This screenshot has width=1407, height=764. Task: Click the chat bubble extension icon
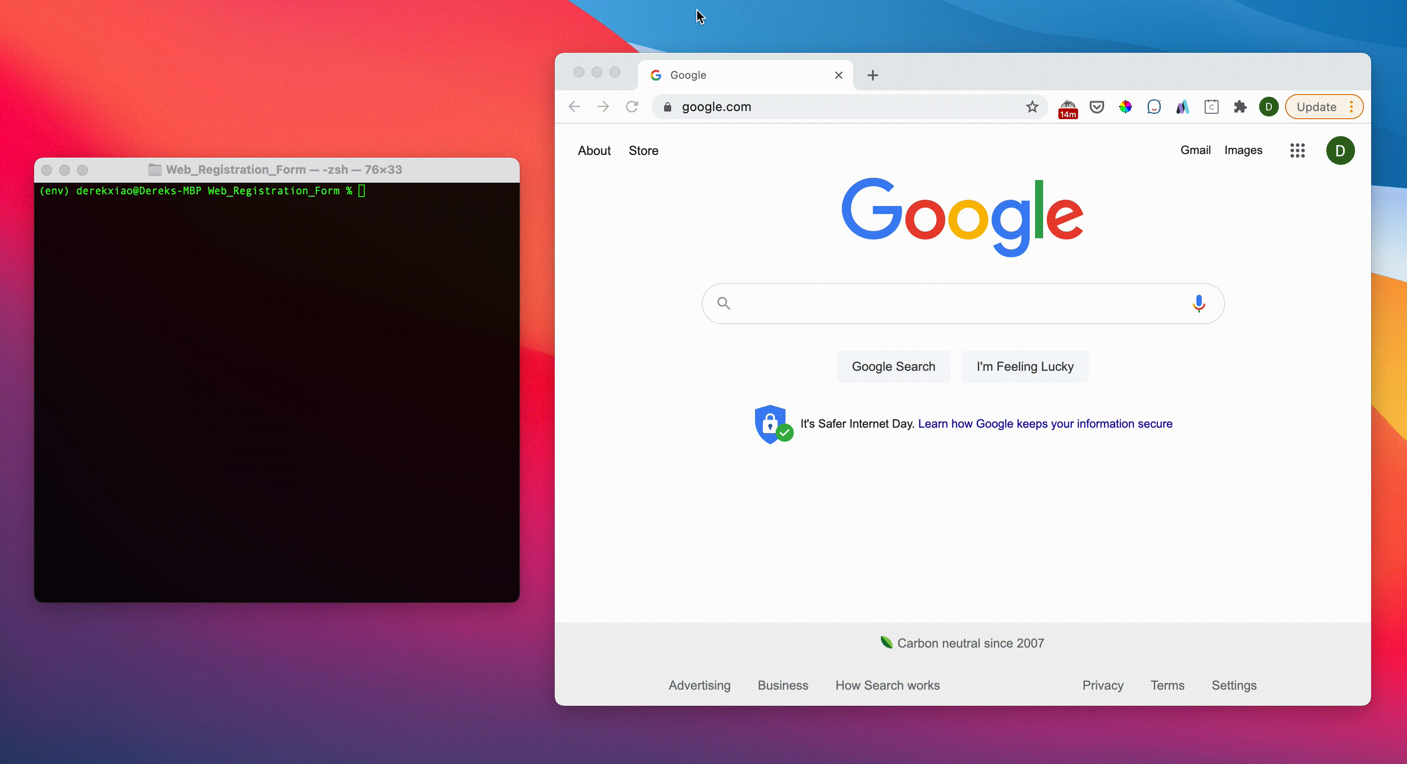pos(1154,107)
